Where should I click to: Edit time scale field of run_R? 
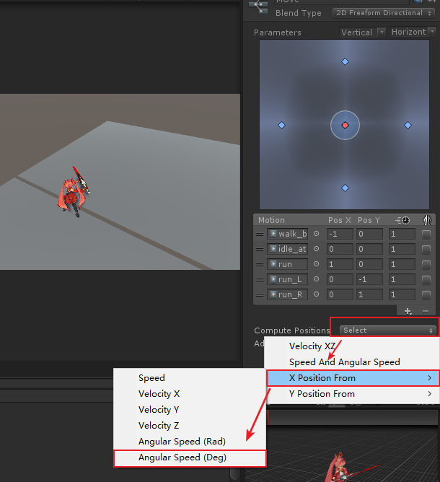(x=402, y=294)
